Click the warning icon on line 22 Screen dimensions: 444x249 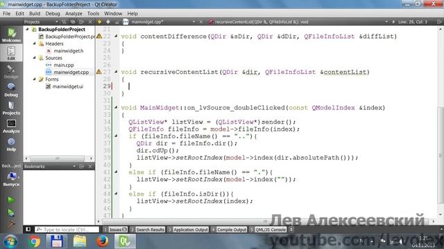coord(99,36)
